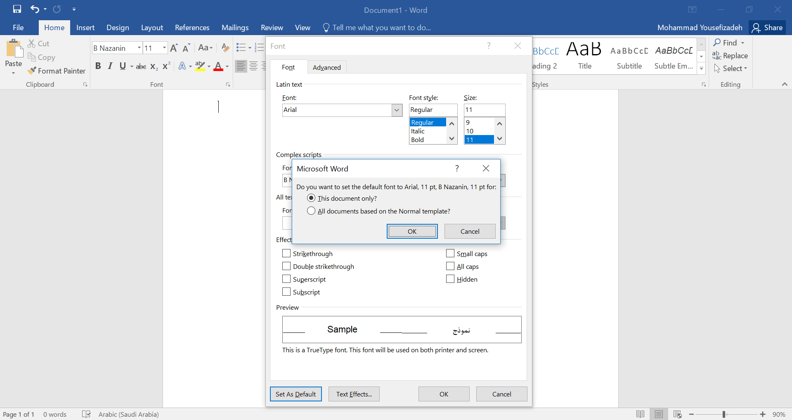The image size is (792, 420).
Task: Switch to the Advanced tab
Action: click(x=326, y=67)
